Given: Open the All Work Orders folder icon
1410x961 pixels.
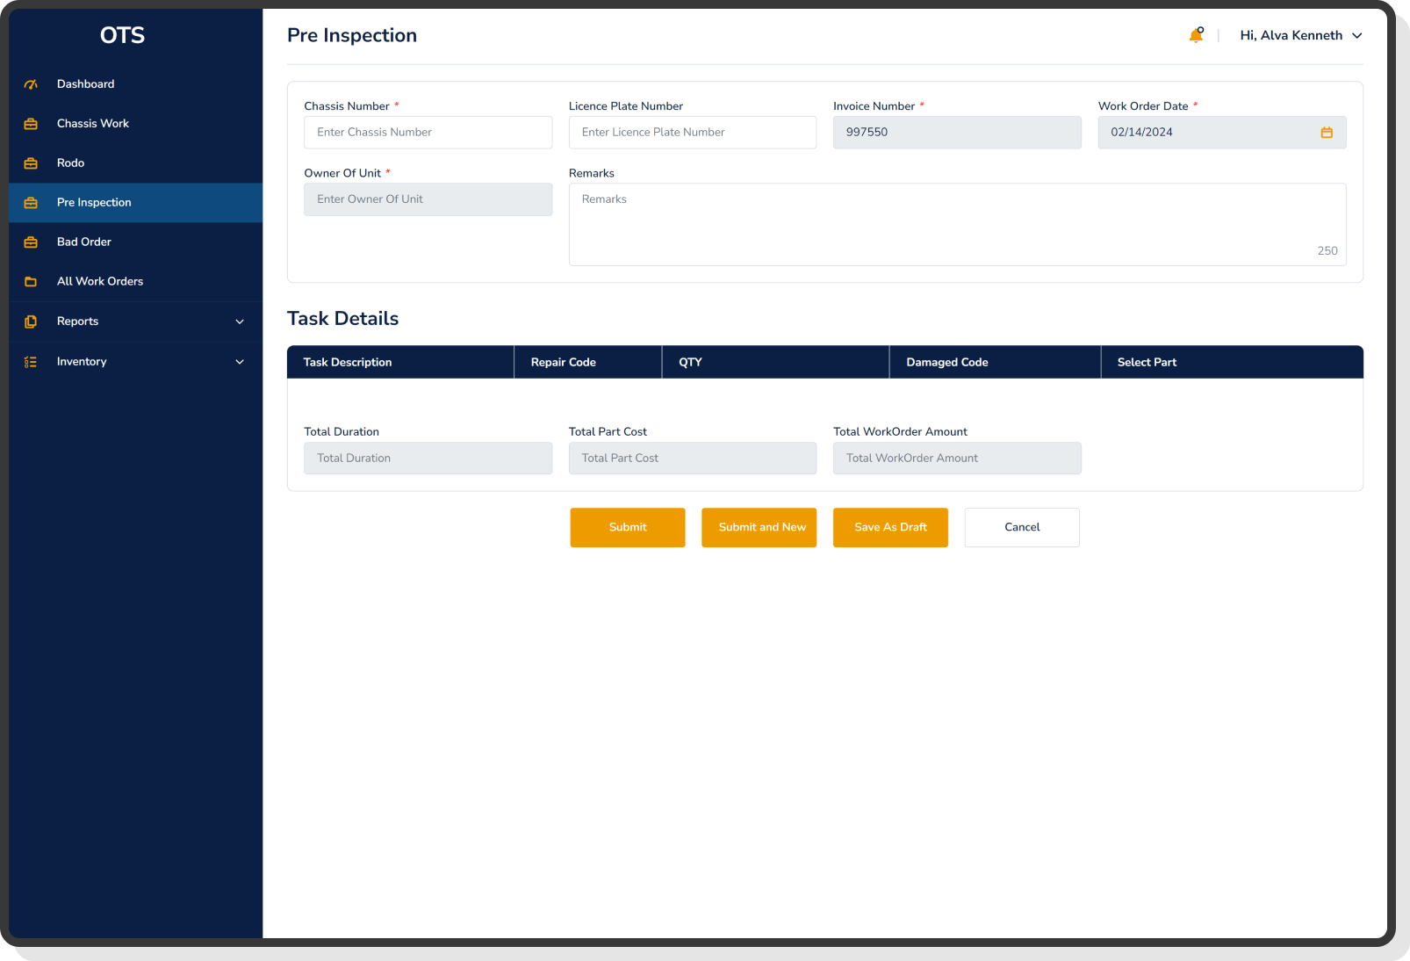Looking at the screenshot, I should click(x=31, y=281).
